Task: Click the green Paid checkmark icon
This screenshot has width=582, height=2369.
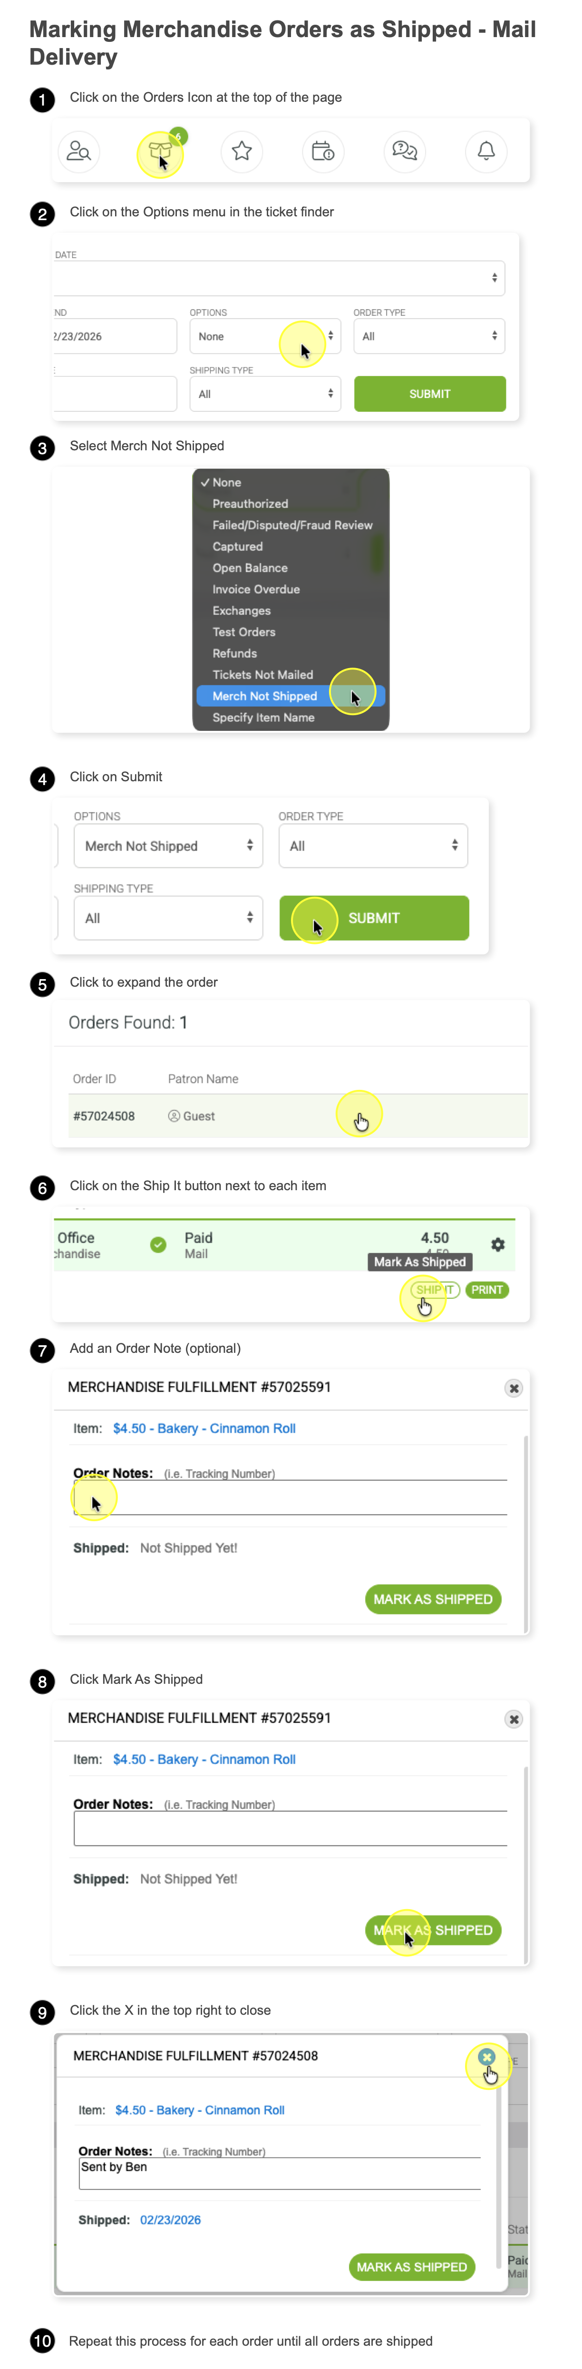Action: pos(158,1244)
